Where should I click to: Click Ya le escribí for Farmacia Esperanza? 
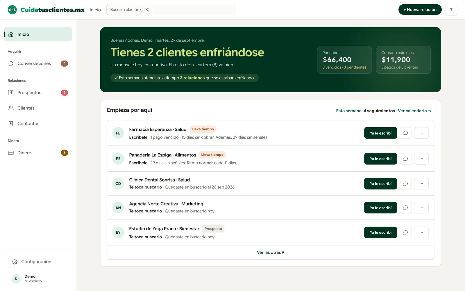coord(381,133)
